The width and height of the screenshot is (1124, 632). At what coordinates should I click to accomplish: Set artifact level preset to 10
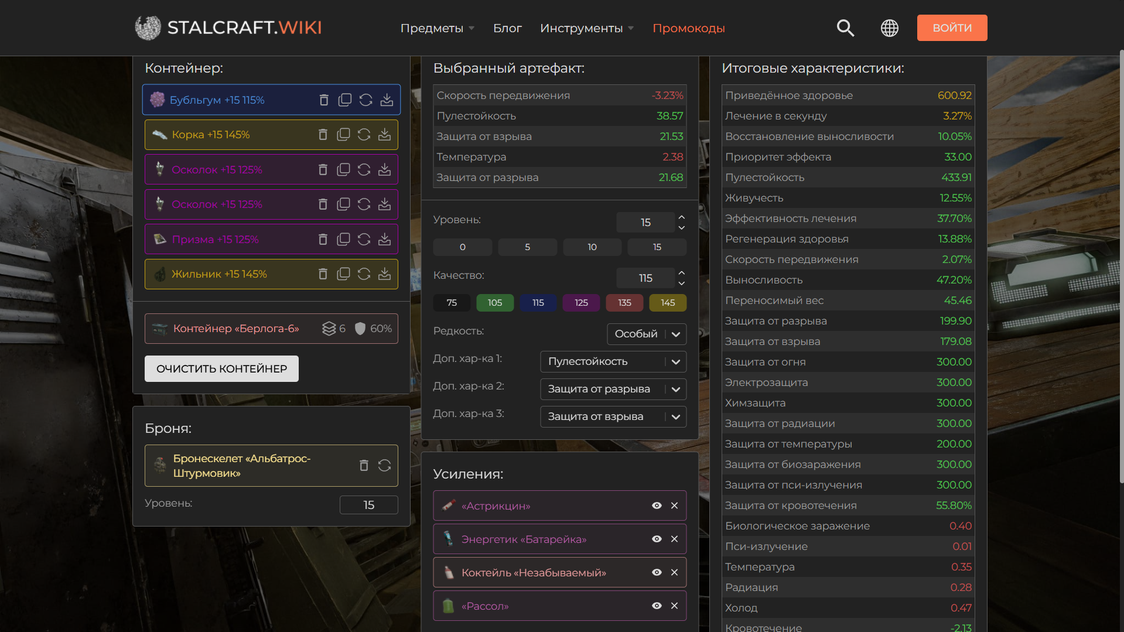(x=592, y=247)
